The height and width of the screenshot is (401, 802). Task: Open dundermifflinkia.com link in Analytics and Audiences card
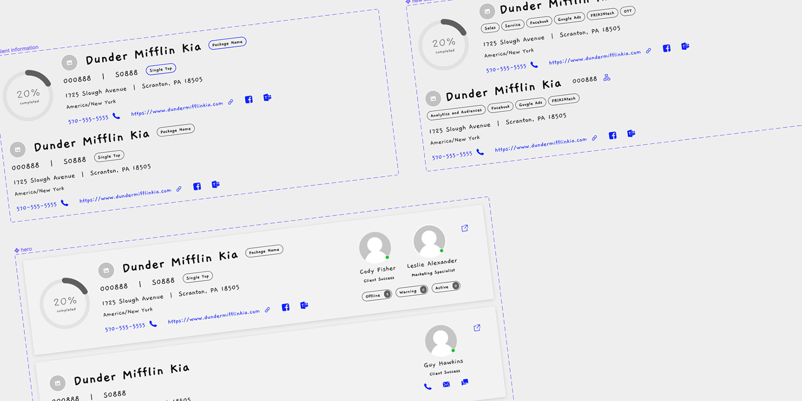tap(540, 144)
